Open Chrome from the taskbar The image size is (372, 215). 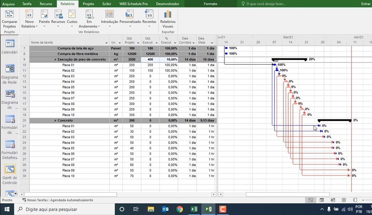180,209
